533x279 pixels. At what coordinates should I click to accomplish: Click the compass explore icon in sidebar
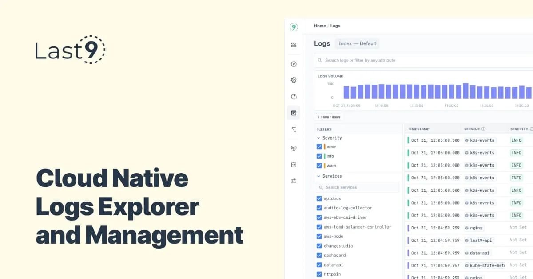click(294, 64)
